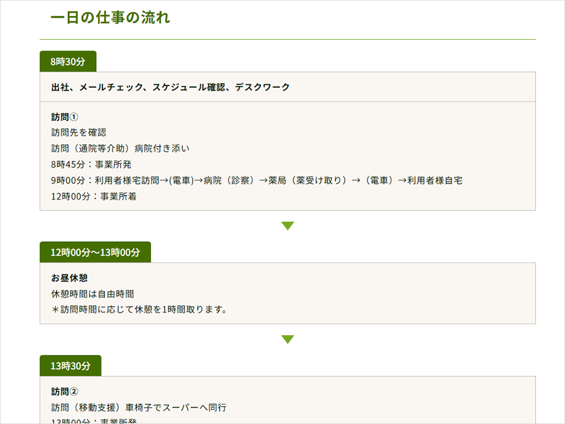Viewport: 565px width, 424px height.
Task: Click the green divider line under the title
Action: tap(288, 39)
